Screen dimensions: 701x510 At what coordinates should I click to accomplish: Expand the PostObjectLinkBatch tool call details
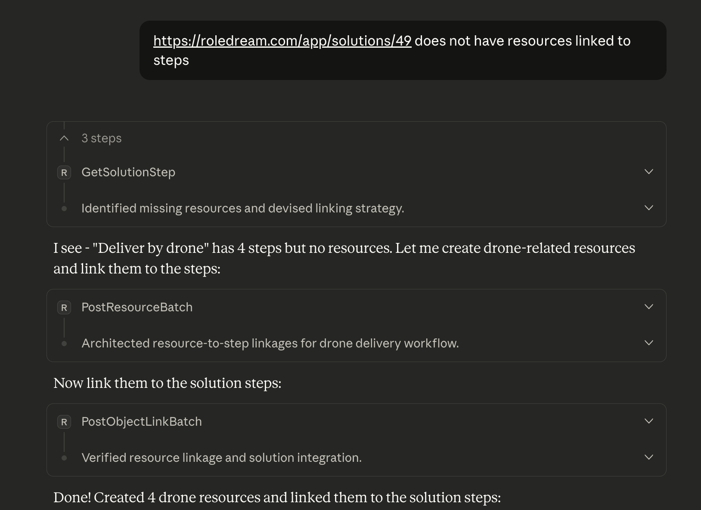click(648, 421)
